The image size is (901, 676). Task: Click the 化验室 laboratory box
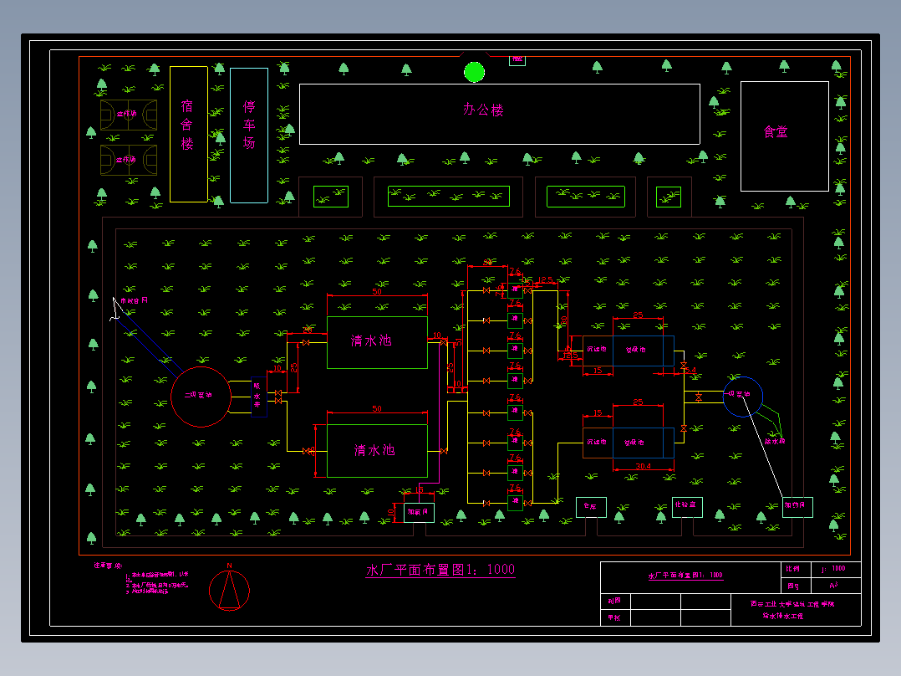coord(687,507)
